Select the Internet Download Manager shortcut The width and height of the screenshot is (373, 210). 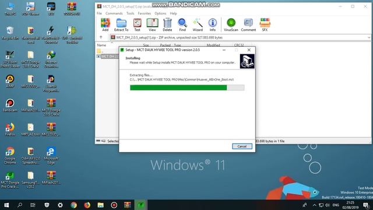tap(51, 60)
